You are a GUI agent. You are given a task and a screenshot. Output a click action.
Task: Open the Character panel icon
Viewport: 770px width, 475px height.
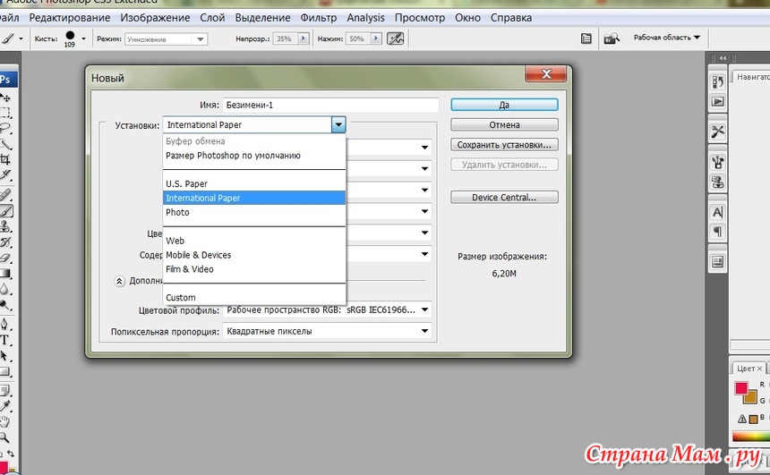point(717,212)
